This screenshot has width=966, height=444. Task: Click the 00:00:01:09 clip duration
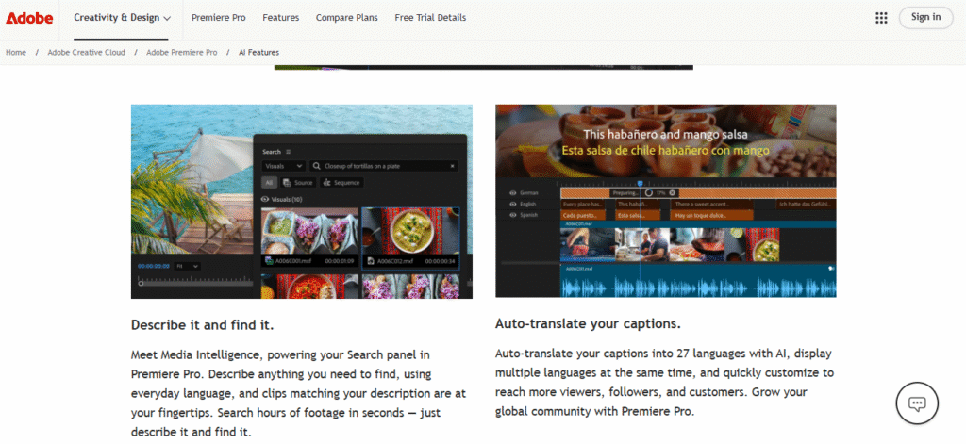click(x=339, y=261)
